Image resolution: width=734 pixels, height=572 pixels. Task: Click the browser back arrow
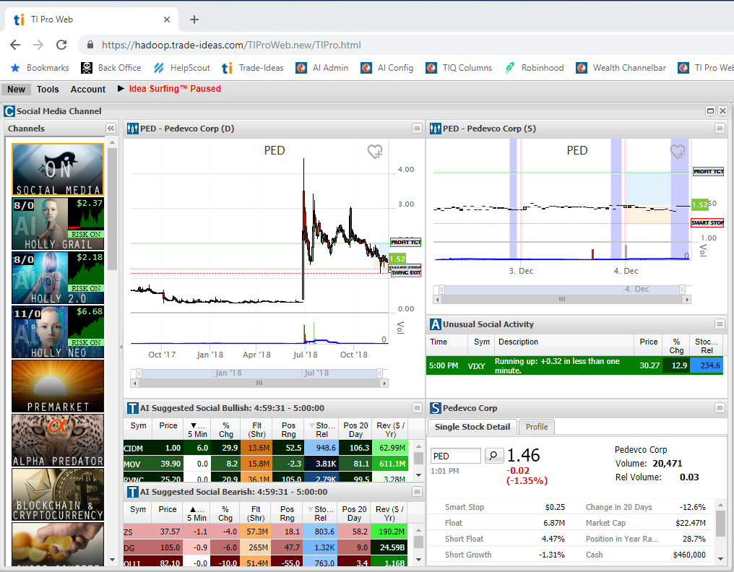(15, 45)
